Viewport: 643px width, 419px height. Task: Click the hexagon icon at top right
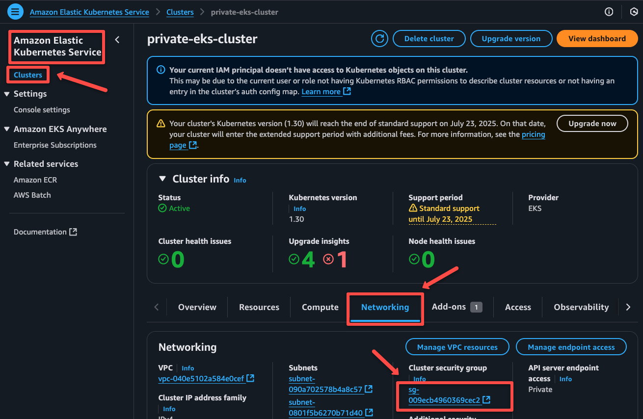(x=634, y=12)
